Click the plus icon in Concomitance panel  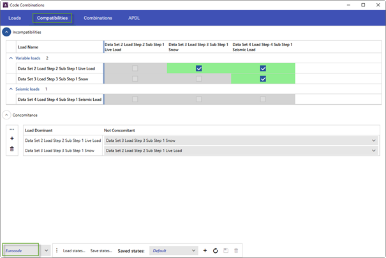[12, 139]
